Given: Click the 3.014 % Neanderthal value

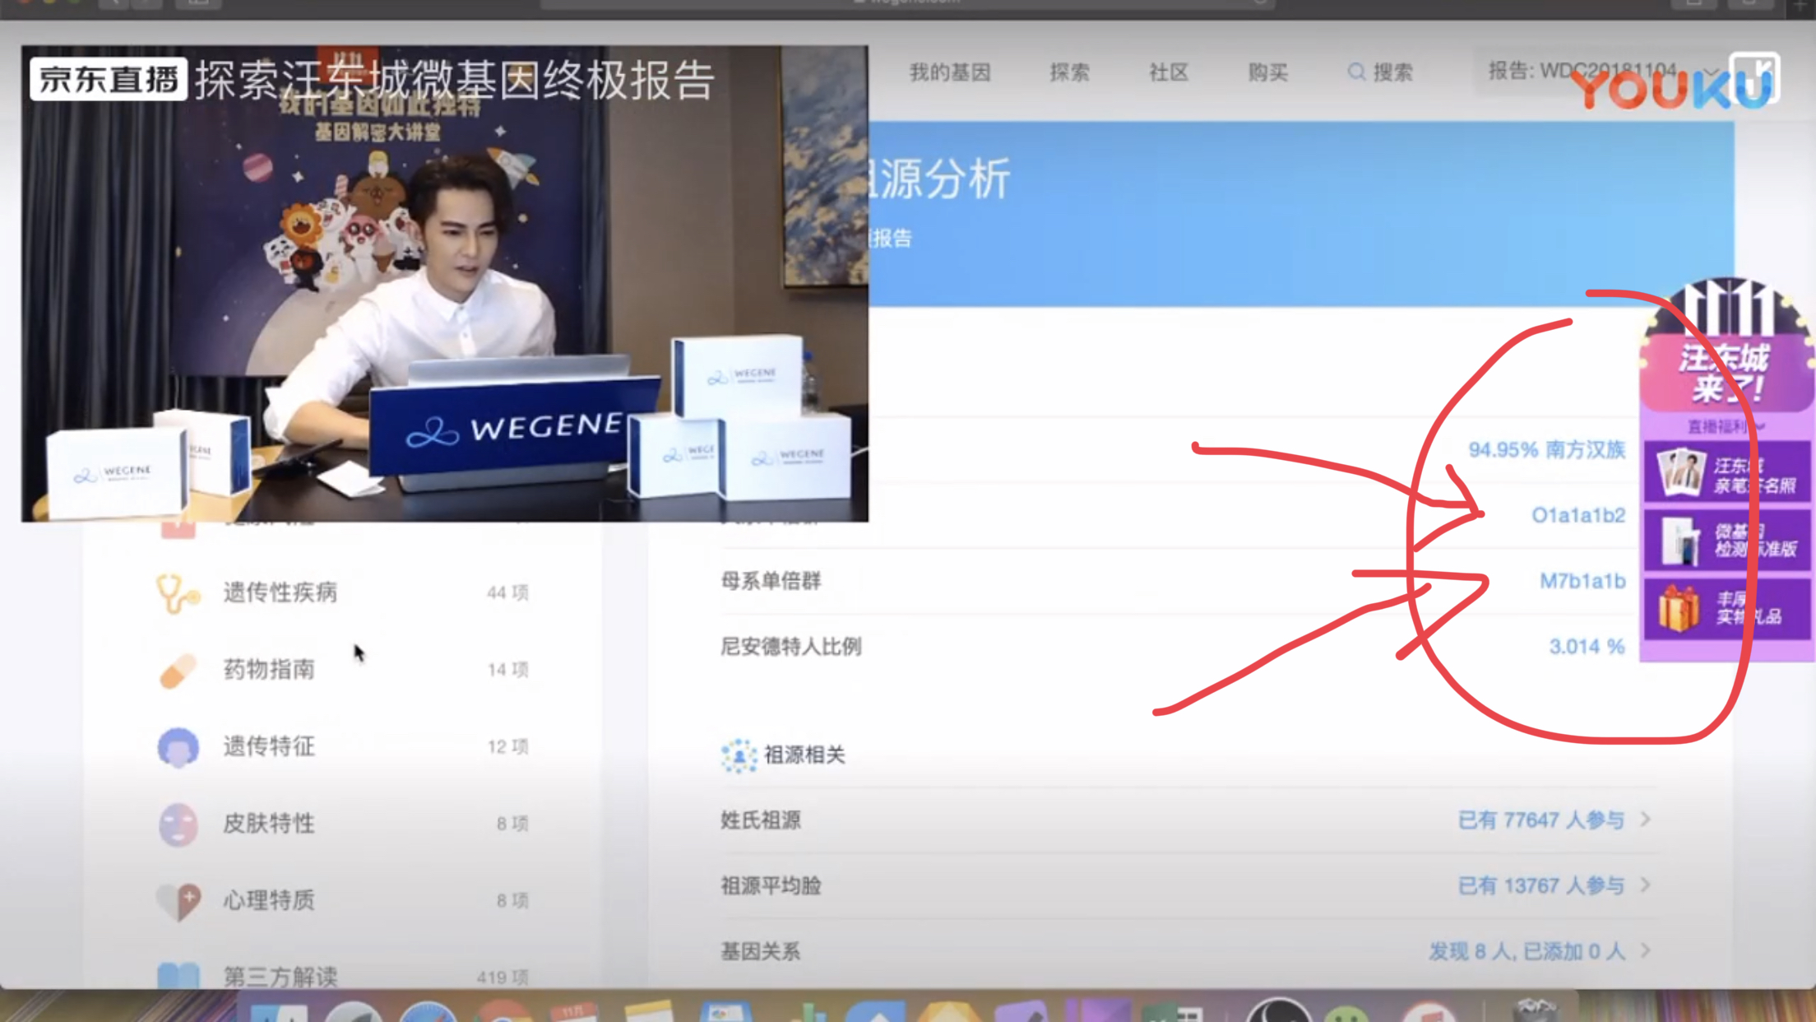Looking at the screenshot, I should [x=1587, y=647].
